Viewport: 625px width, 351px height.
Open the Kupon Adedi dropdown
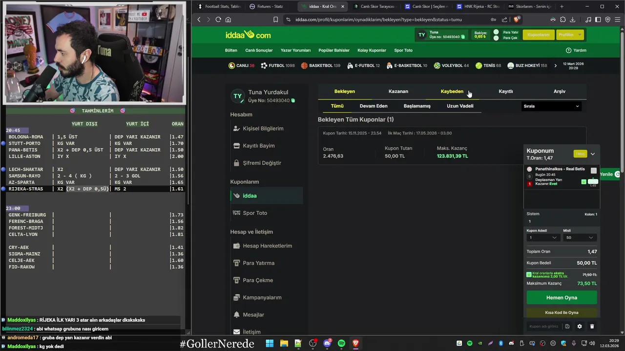(x=542, y=237)
